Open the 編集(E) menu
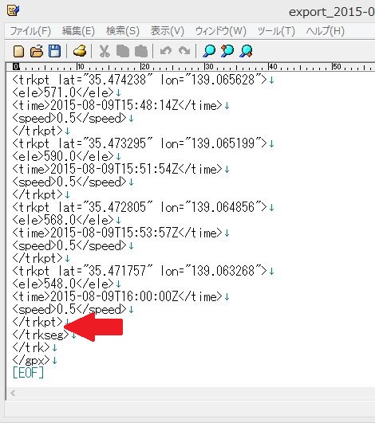The image size is (375, 423). tap(78, 31)
